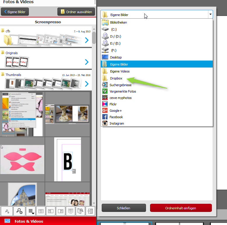Click the Schließen button
The height and width of the screenshot is (225, 227).
(x=124, y=208)
